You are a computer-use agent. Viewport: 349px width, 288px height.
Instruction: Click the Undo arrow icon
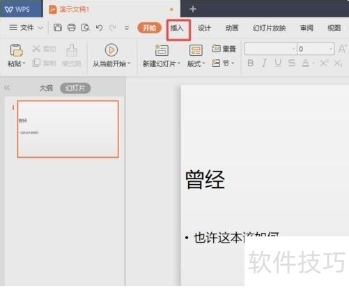100,28
